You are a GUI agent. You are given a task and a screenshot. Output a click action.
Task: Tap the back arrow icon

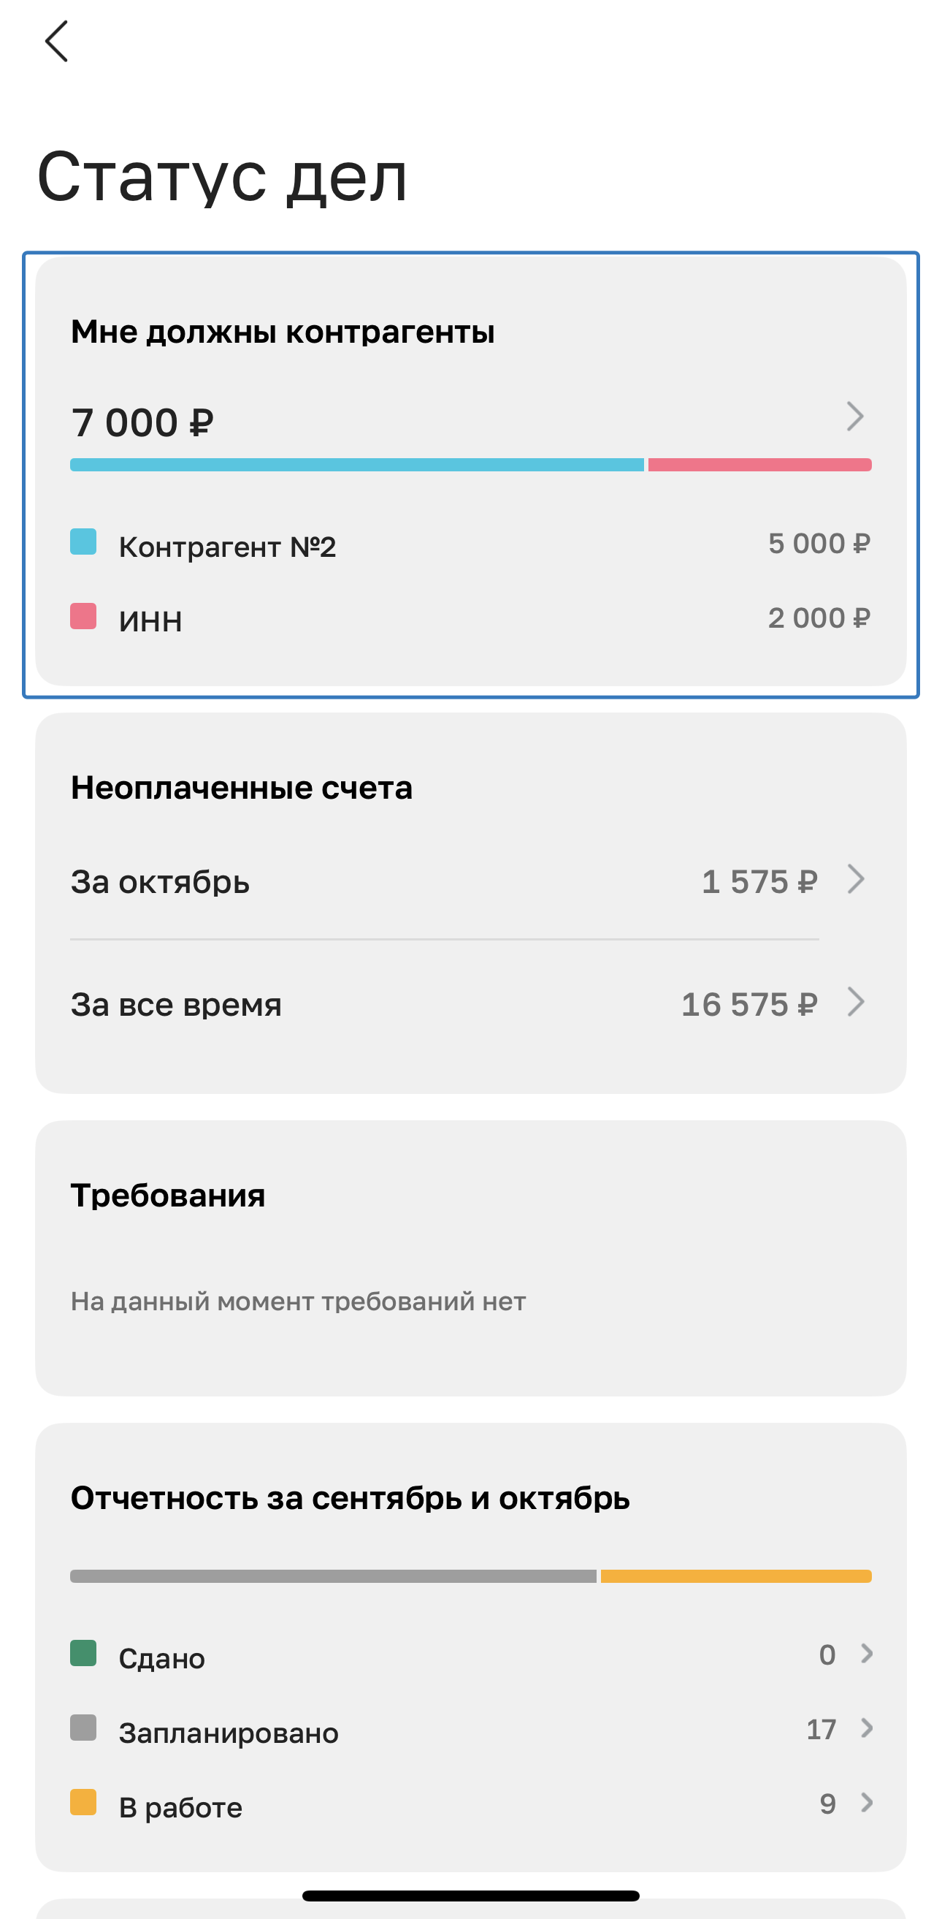point(57,42)
